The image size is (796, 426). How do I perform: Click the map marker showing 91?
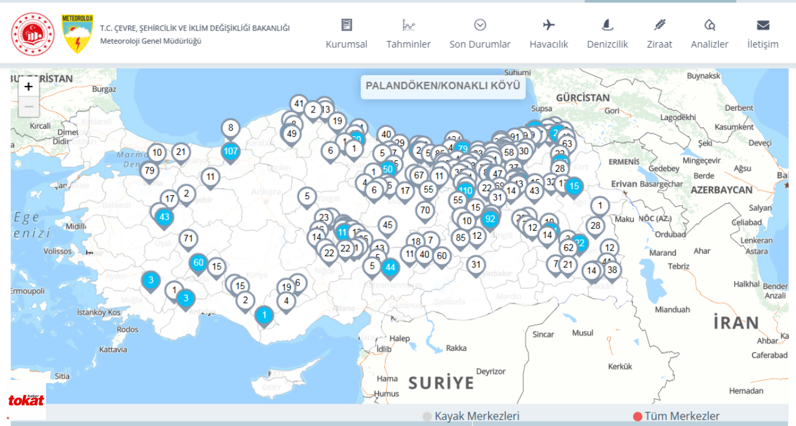515,137
